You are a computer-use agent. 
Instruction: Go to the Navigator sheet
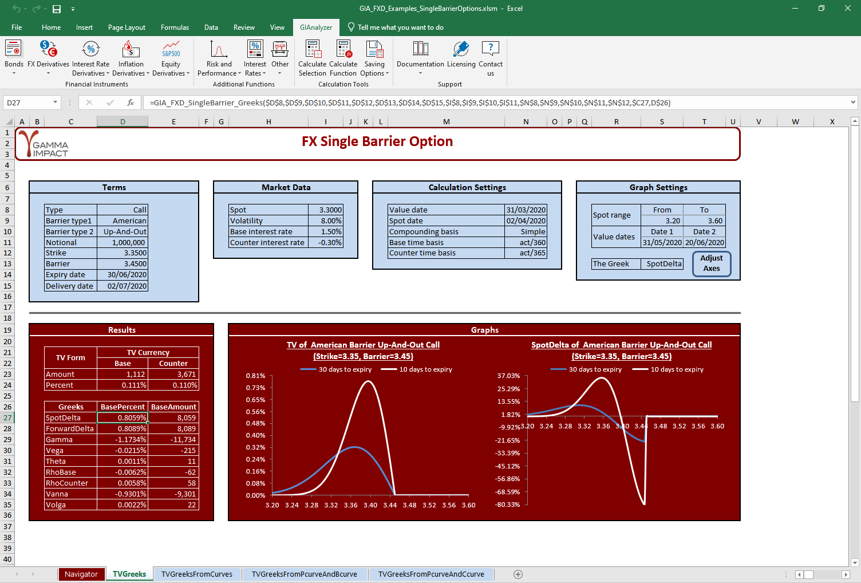click(81, 574)
